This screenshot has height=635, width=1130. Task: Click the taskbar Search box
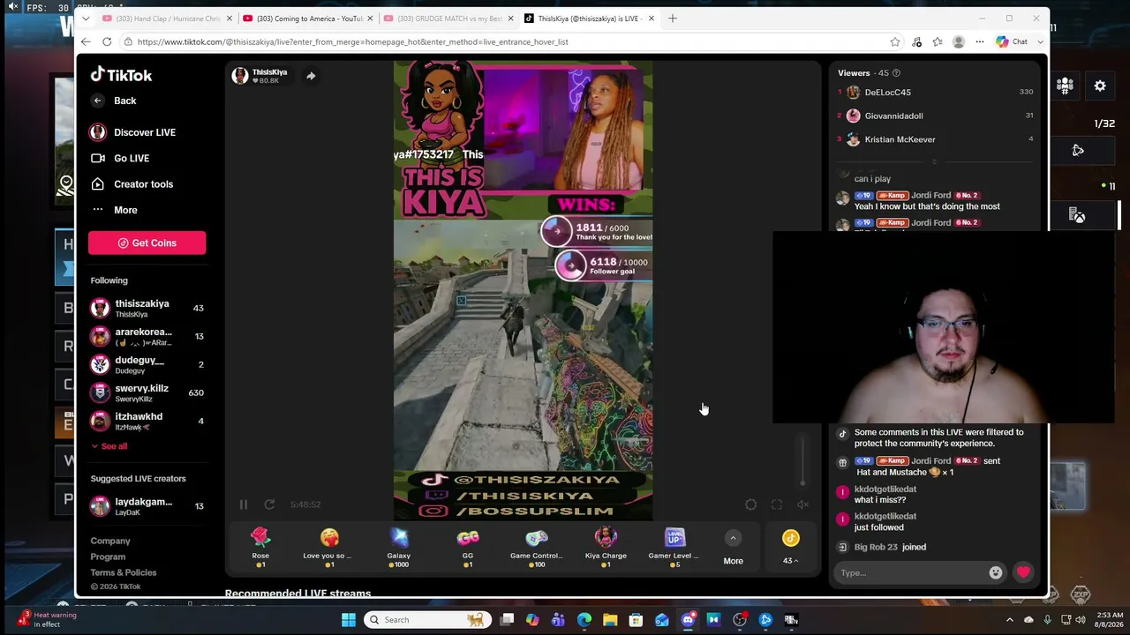(427, 620)
